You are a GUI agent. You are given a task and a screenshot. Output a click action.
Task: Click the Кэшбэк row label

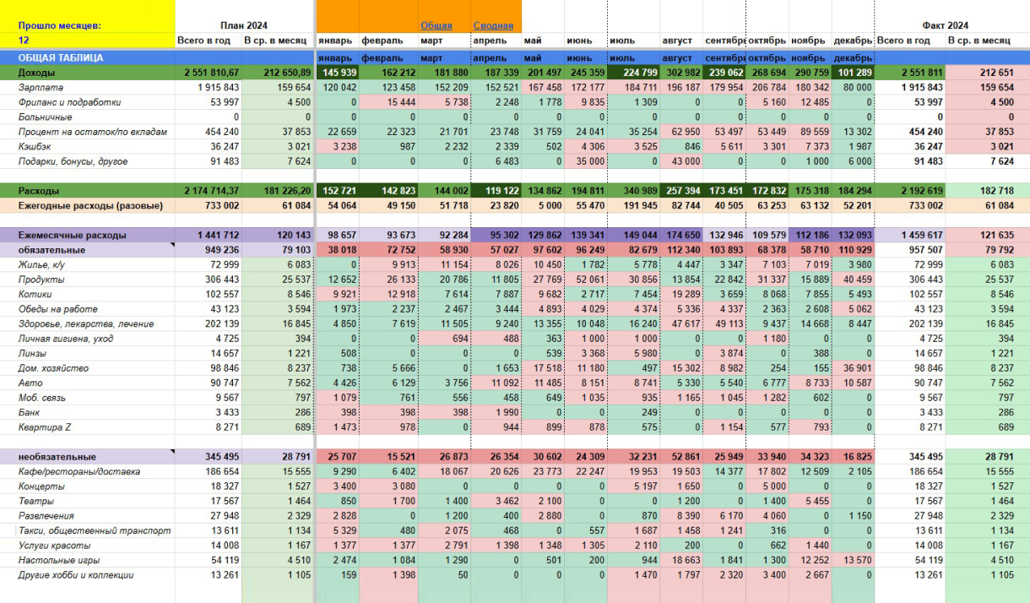[x=36, y=146]
